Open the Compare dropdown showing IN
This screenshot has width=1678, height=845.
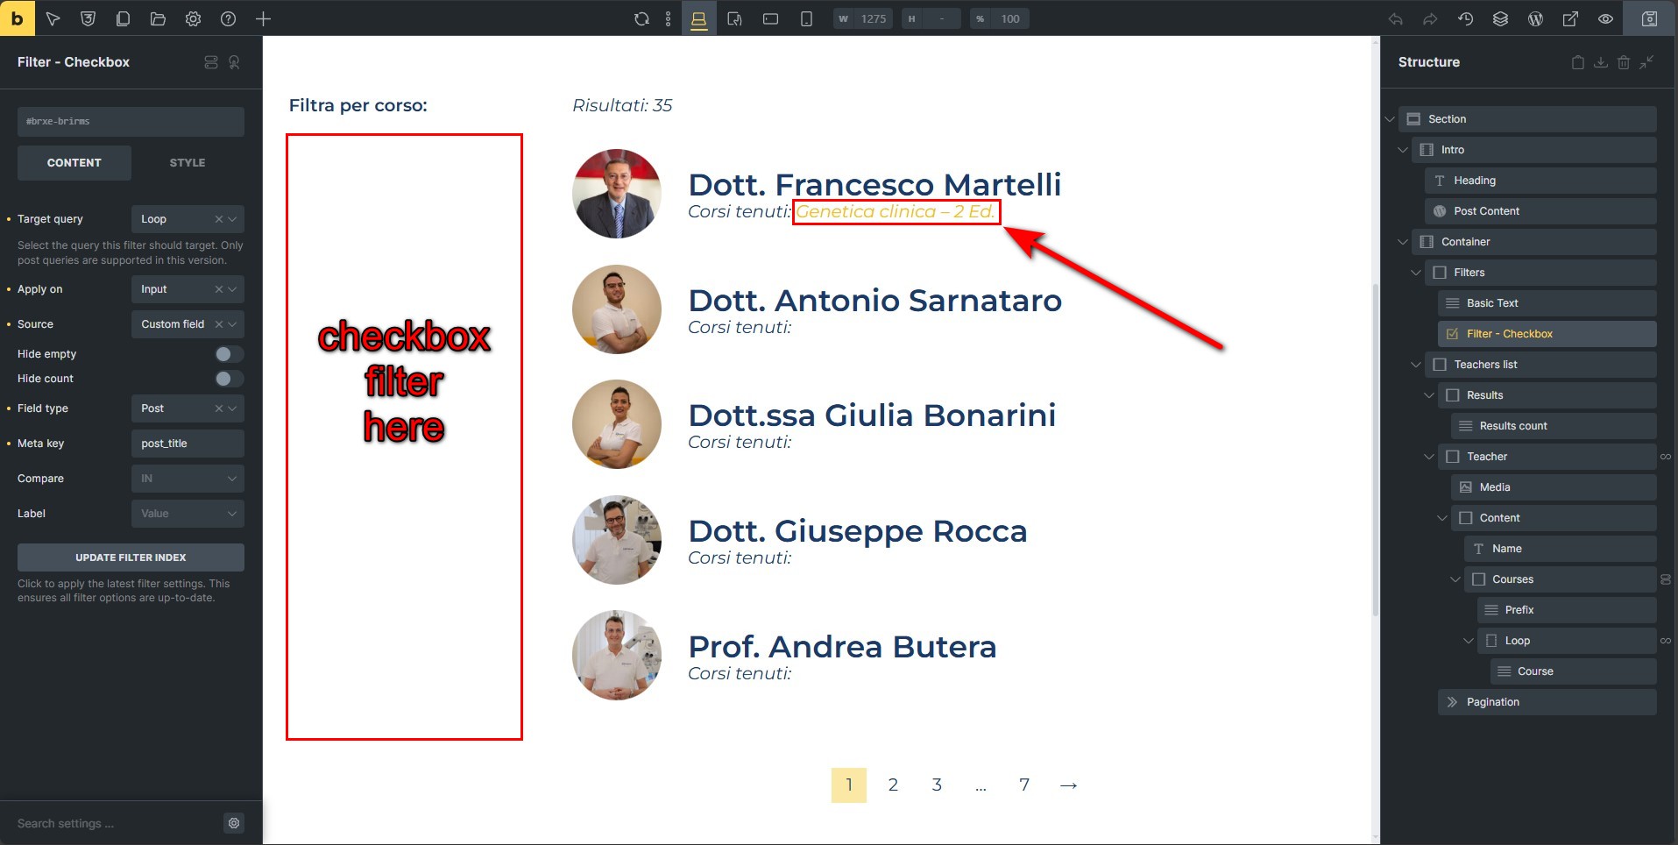188,479
